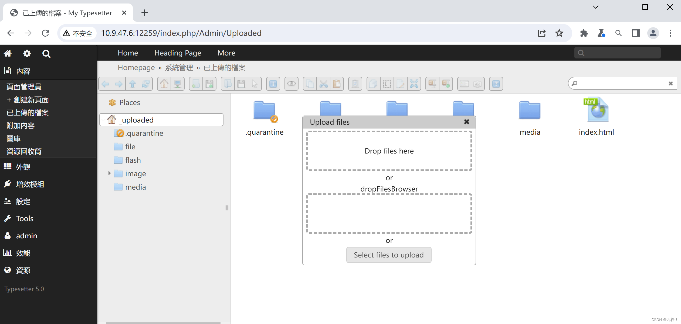Click the browser reload button
The image size is (681, 324).
pyautogui.click(x=45, y=33)
